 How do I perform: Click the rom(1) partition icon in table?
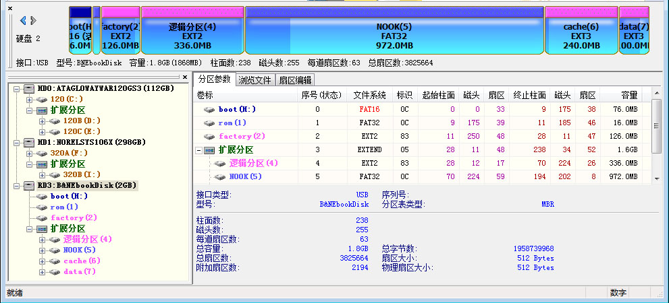coord(209,123)
